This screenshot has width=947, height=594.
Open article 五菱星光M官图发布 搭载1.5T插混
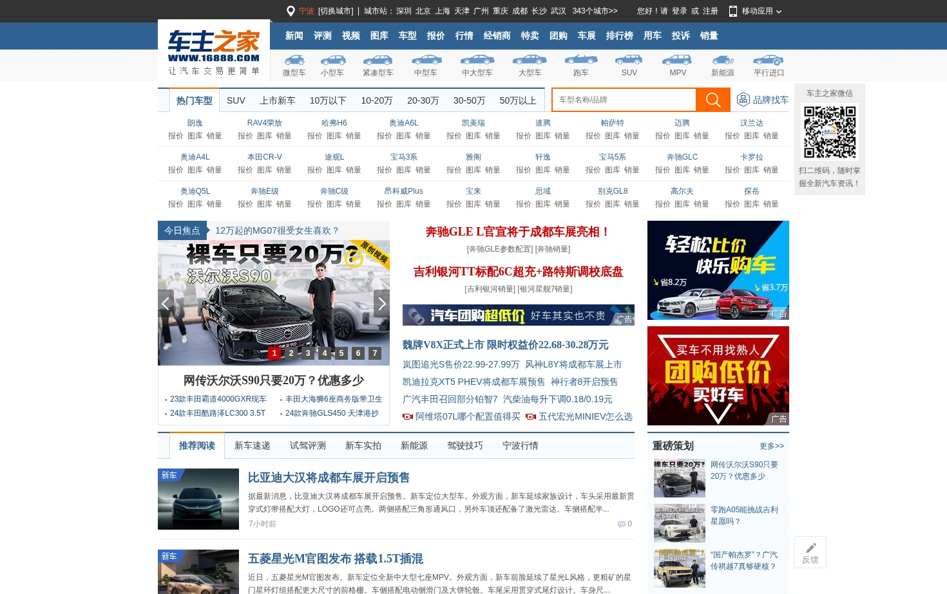(336, 559)
